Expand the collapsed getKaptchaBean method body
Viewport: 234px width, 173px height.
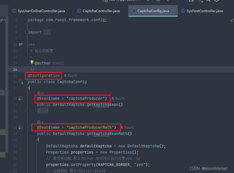[42, 111]
